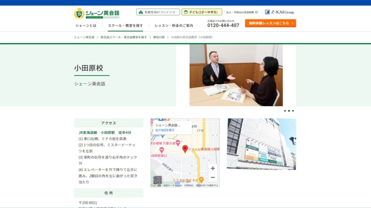Go to 英会話スクール・英会話教室を探す breadcrumb

[x=124, y=37]
